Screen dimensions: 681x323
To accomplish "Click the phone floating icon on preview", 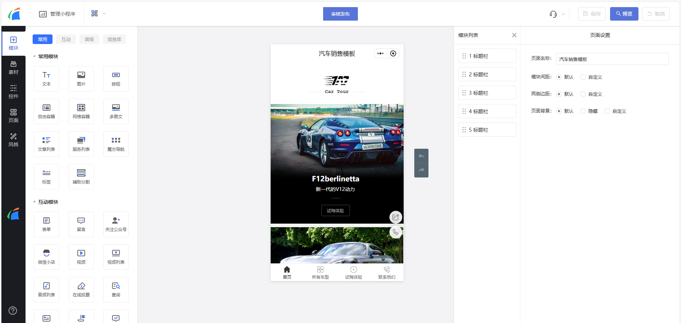I will coord(395,232).
